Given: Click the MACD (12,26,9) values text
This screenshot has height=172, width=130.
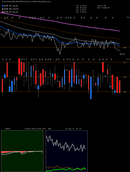Looking at the screenshot, I should pos(35,129).
